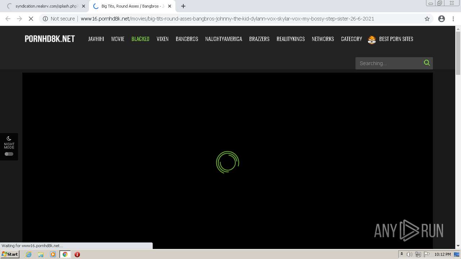This screenshot has height=259, width=461.
Task: Open the file explorer taskbar icon
Action: (x=41, y=254)
